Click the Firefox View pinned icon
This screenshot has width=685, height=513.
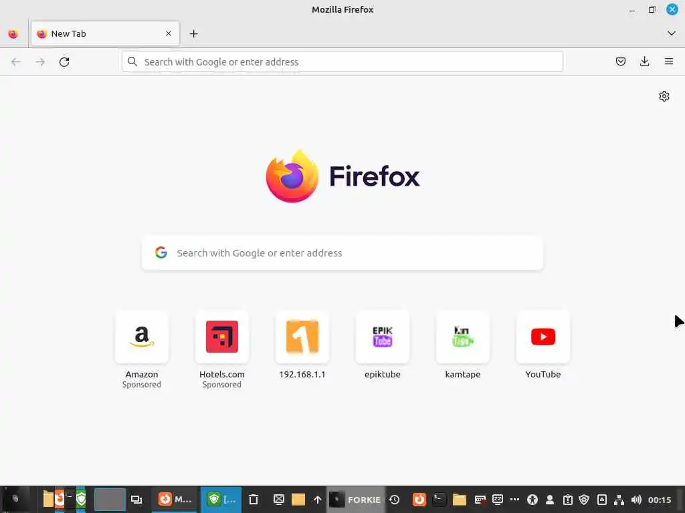(13, 33)
